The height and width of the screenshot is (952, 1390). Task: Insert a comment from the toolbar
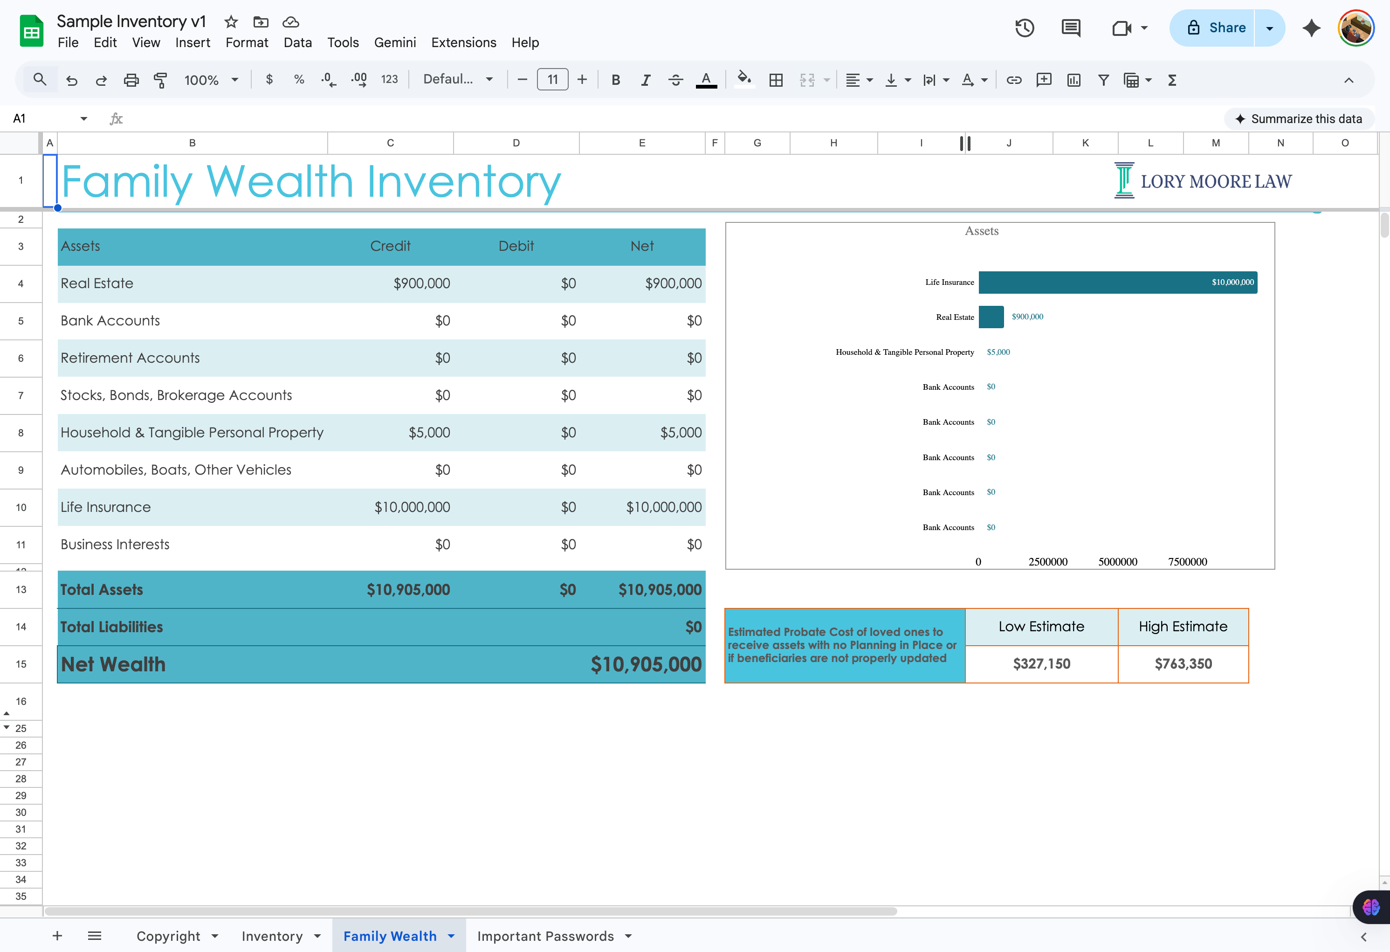(x=1044, y=80)
